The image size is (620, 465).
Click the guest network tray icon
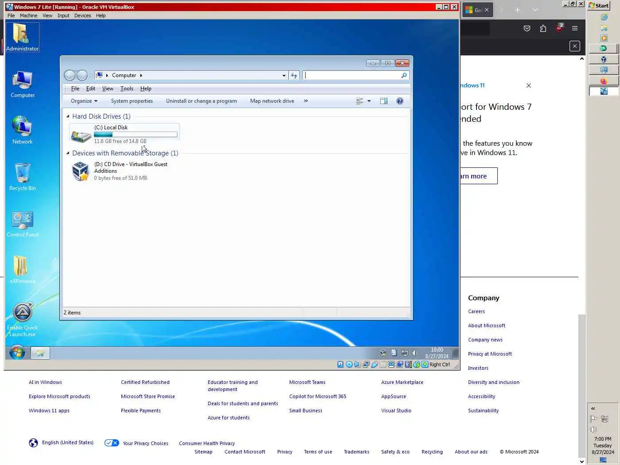[404, 353]
